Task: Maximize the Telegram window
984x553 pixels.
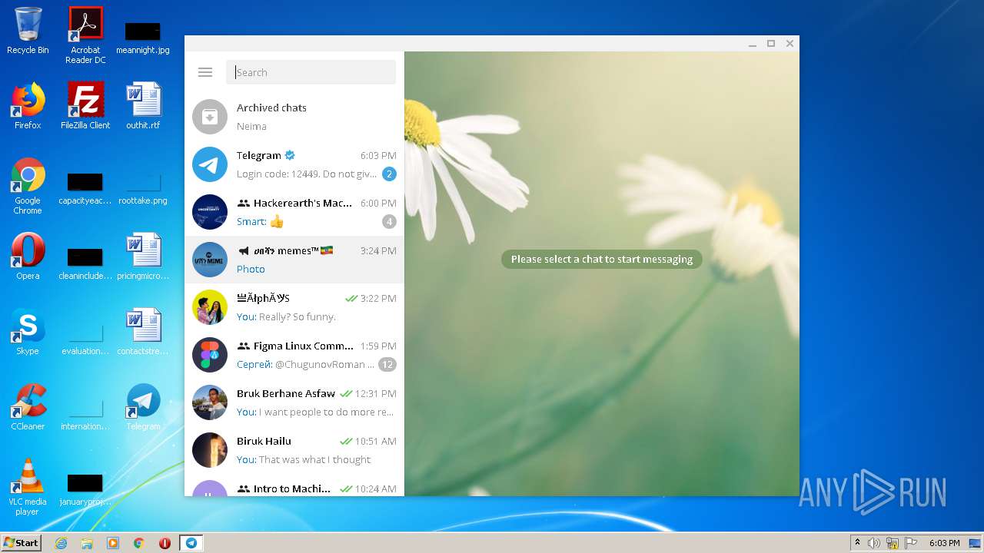Action: coord(771,44)
